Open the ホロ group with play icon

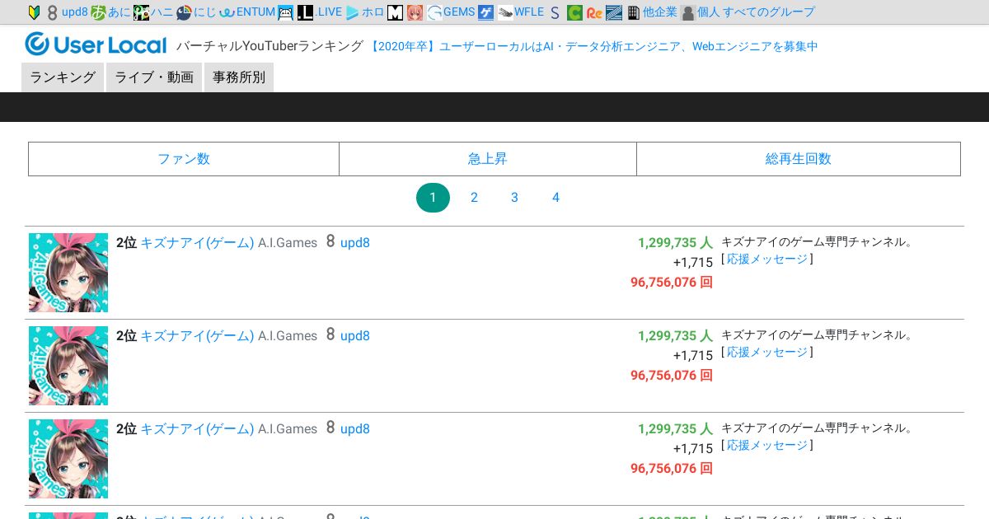[x=365, y=12]
